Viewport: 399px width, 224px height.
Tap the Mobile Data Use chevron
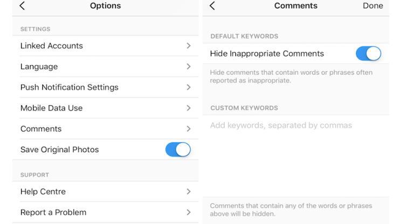188,108
